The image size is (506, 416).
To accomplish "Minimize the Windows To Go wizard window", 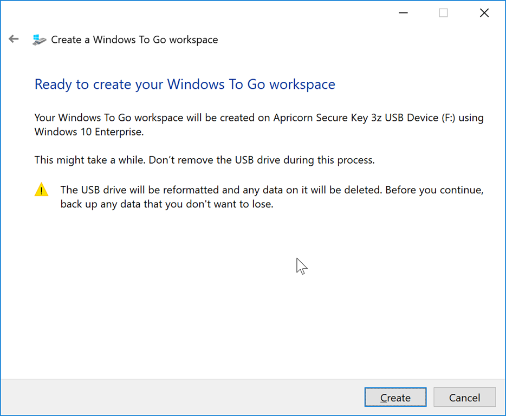I will click(x=403, y=13).
